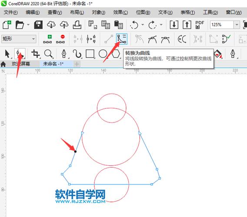Screen dimensions: 247x217
Task: Select the Zoom magnifier tool
Action: pos(48,54)
